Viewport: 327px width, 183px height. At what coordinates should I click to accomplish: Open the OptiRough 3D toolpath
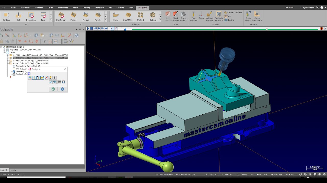pyautogui.click(x=61, y=17)
